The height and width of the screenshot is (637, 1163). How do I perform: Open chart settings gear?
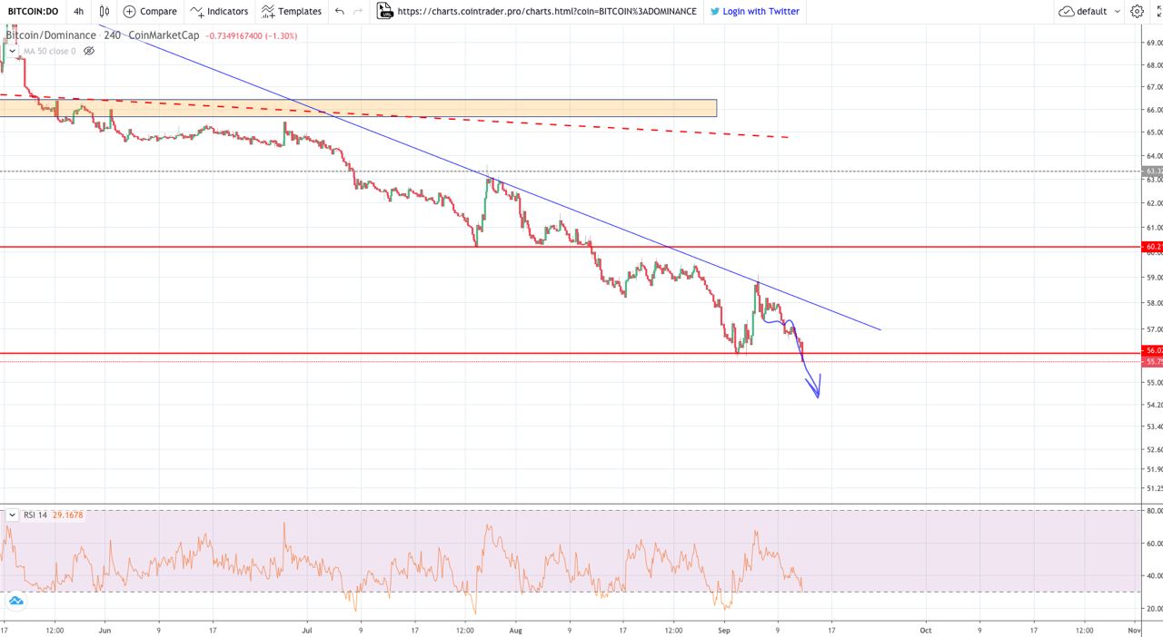tap(1138, 11)
